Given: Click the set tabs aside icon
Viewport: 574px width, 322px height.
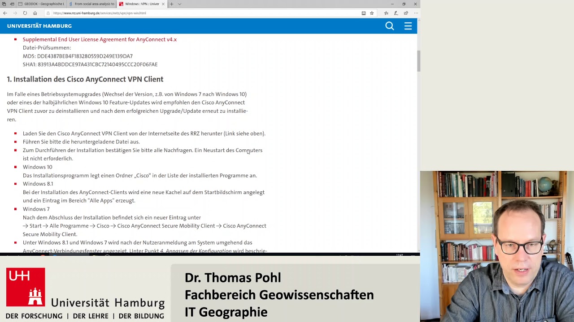Looking at the screenshot, I should tap(12, 4).
